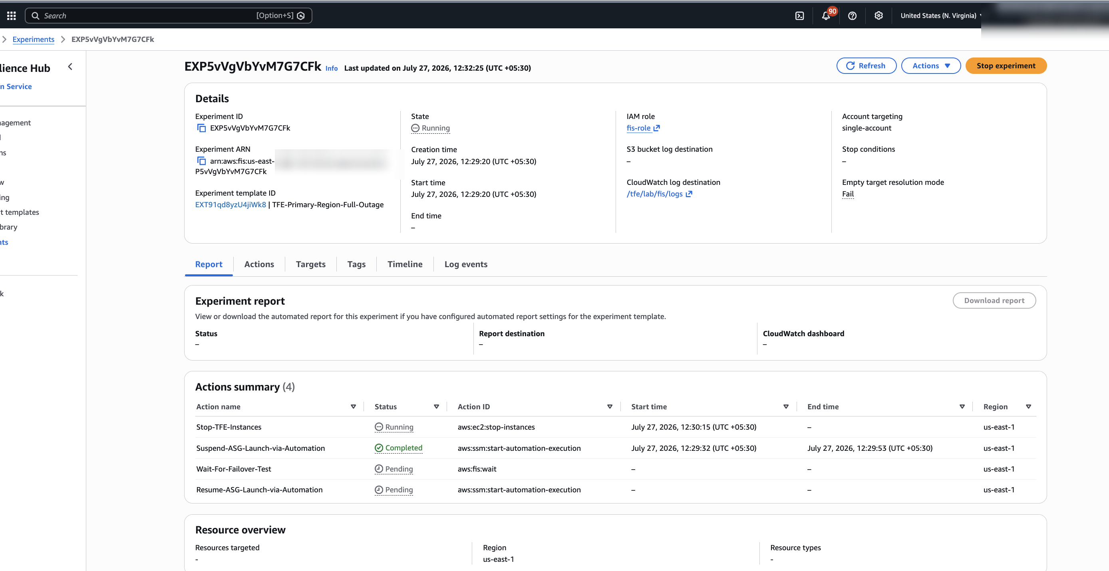
Task: Expand the breadcrumb navigation chevron
Action: click(4, 39)
